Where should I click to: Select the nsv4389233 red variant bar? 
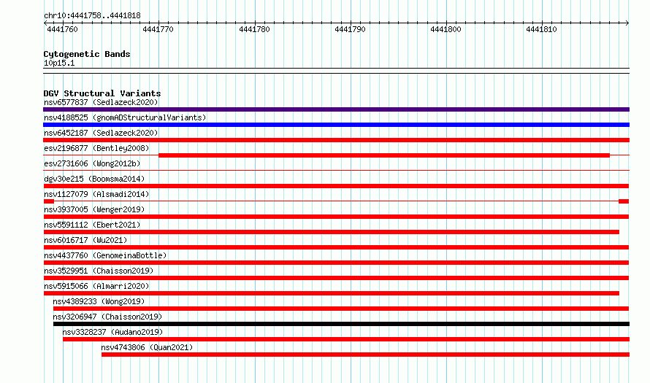pyautogui.click(x=341, y=309)
